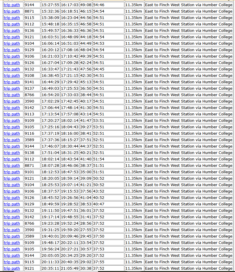Open trip path for vehicle 9141

tap(12, 82)
